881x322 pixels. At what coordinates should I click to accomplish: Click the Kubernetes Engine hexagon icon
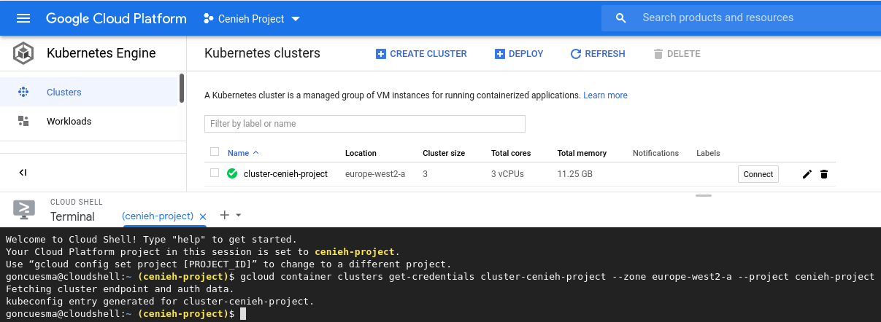(23, 53)
